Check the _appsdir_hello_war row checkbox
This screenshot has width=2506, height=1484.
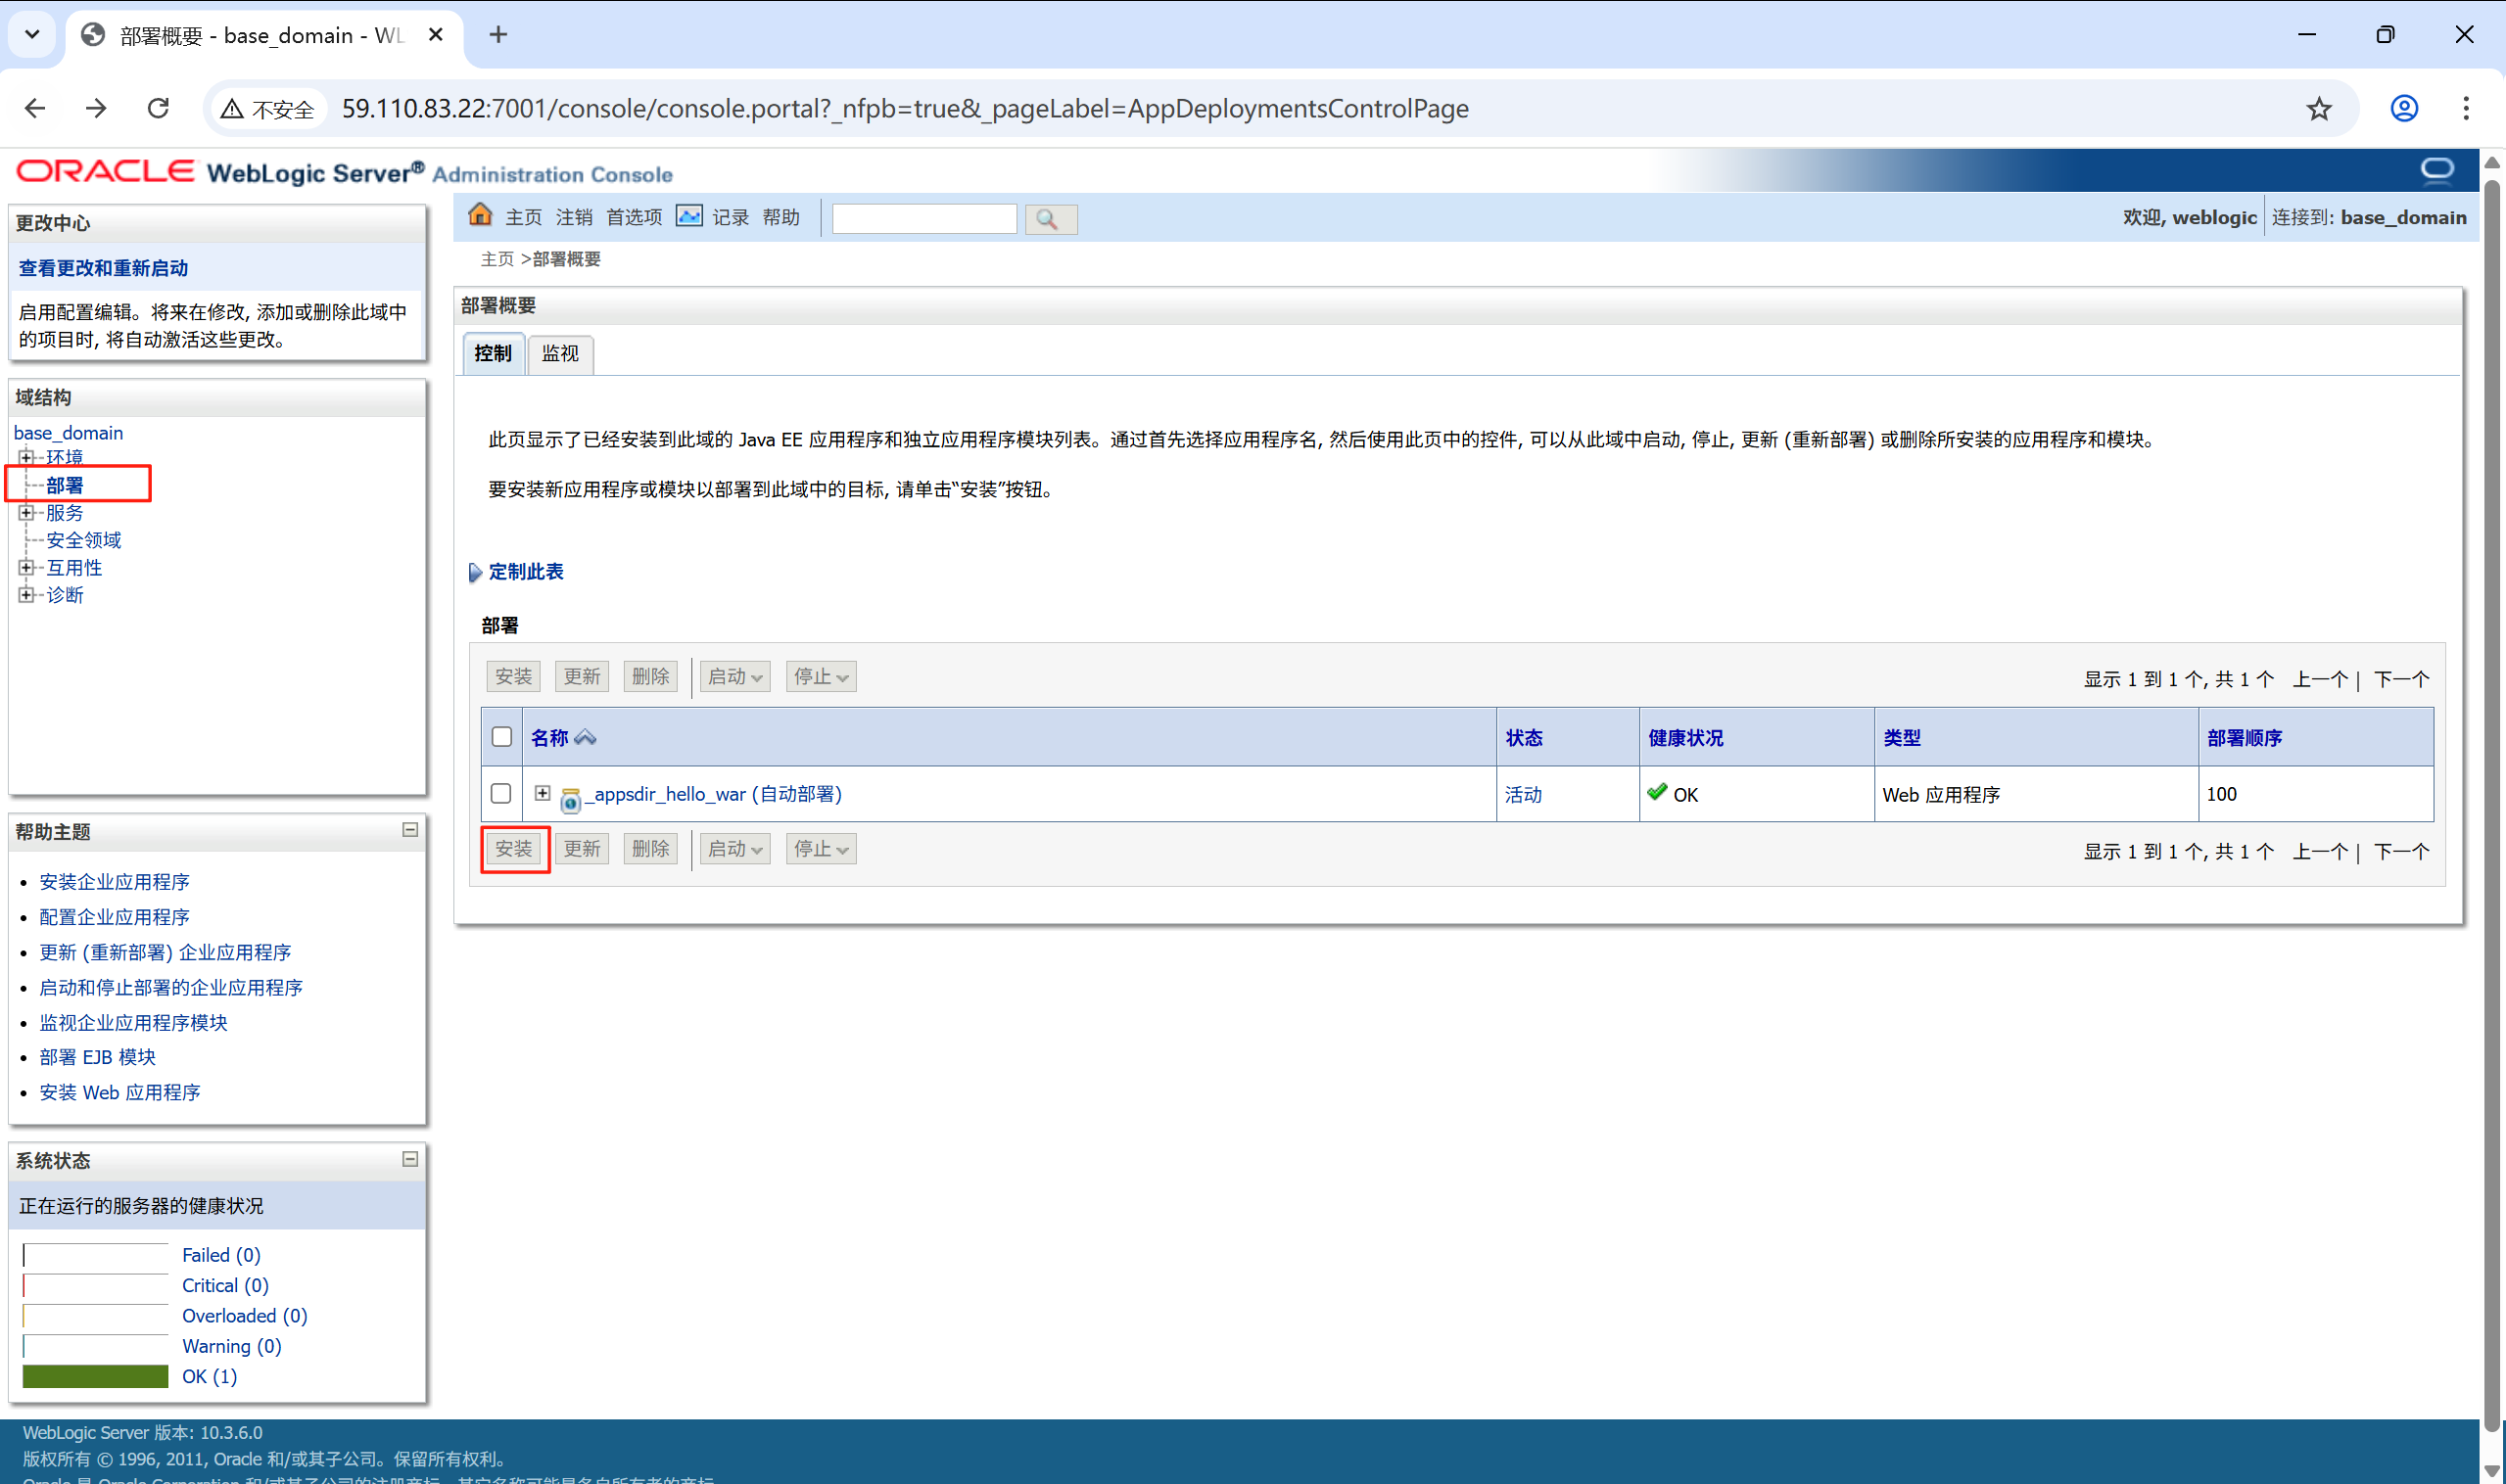(501, 794)
